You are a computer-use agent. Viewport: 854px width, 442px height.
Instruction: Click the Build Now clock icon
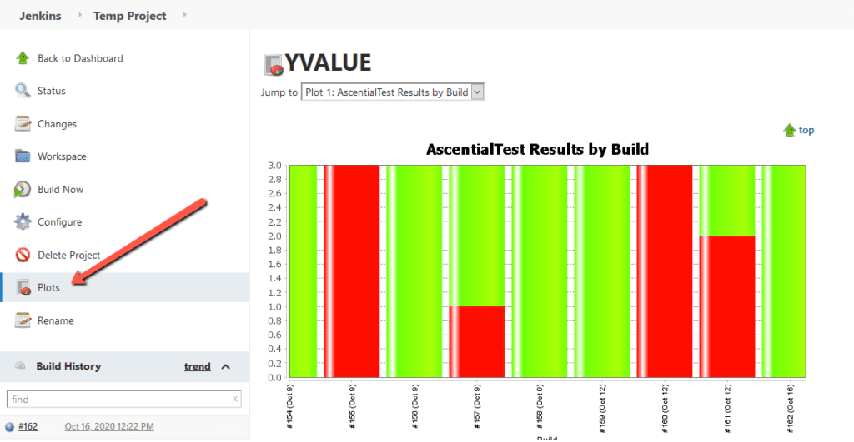tap(23, 189)
